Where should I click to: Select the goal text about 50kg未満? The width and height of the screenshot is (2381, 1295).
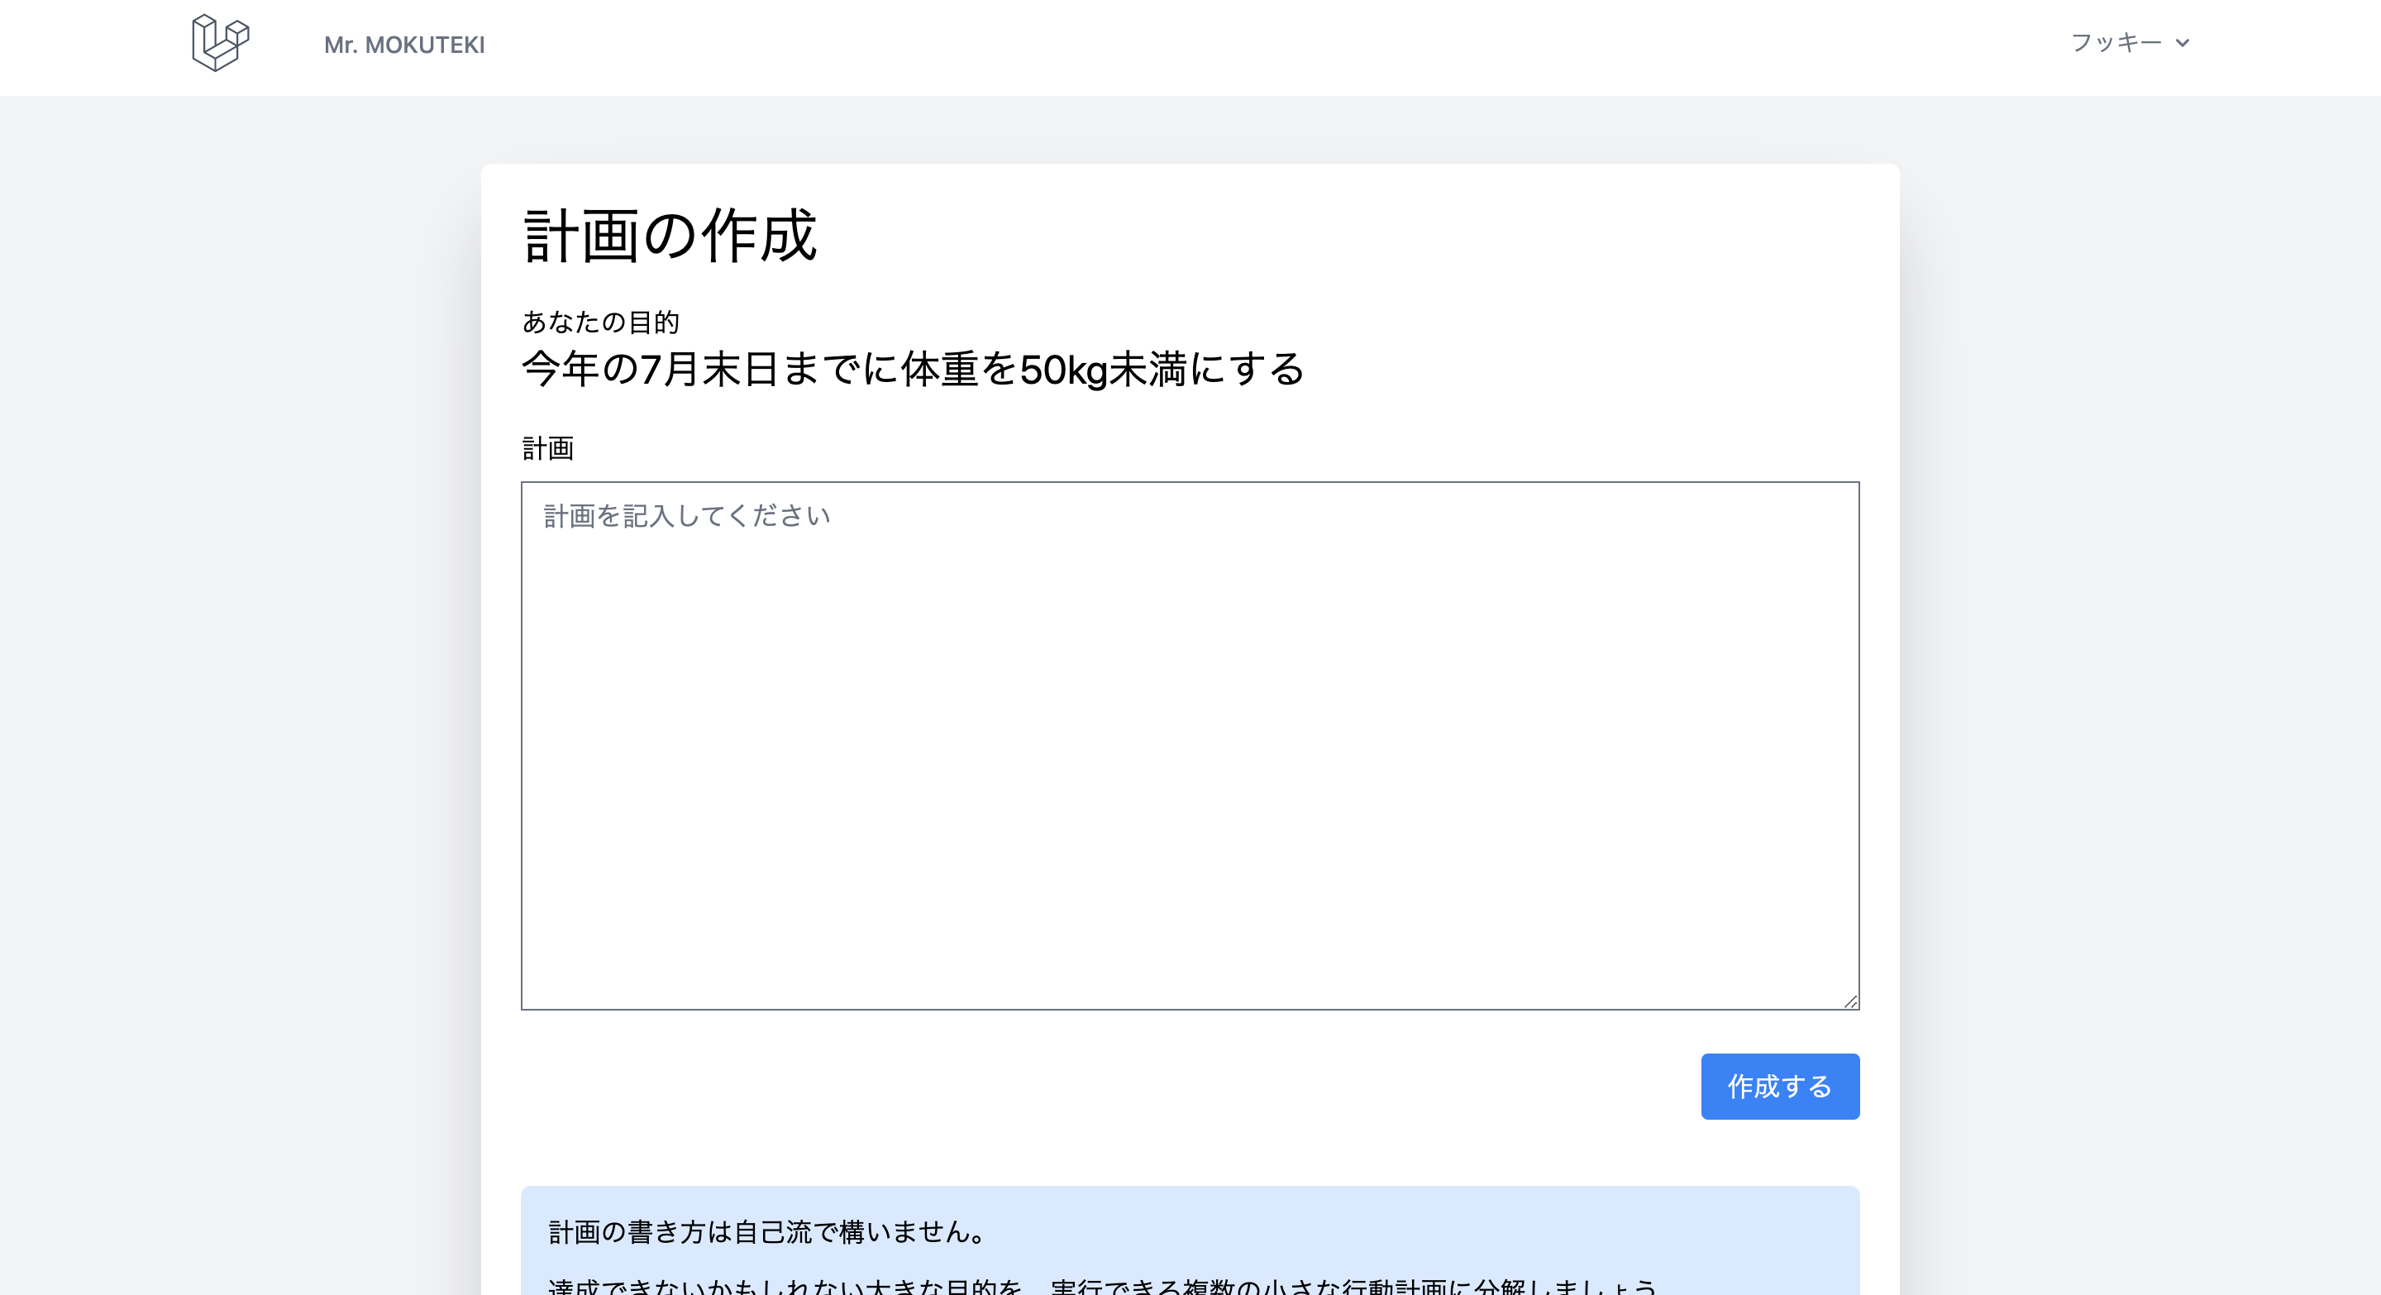pyautogui.click(x=912, y=369)
